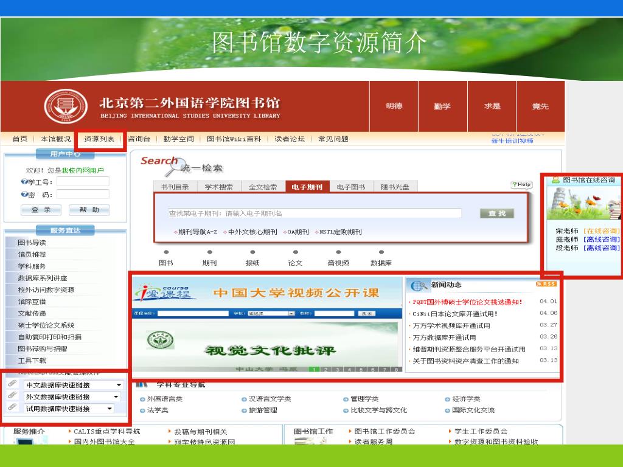
Task: Click the 密码 password field
Action: [x=83, y=194]
